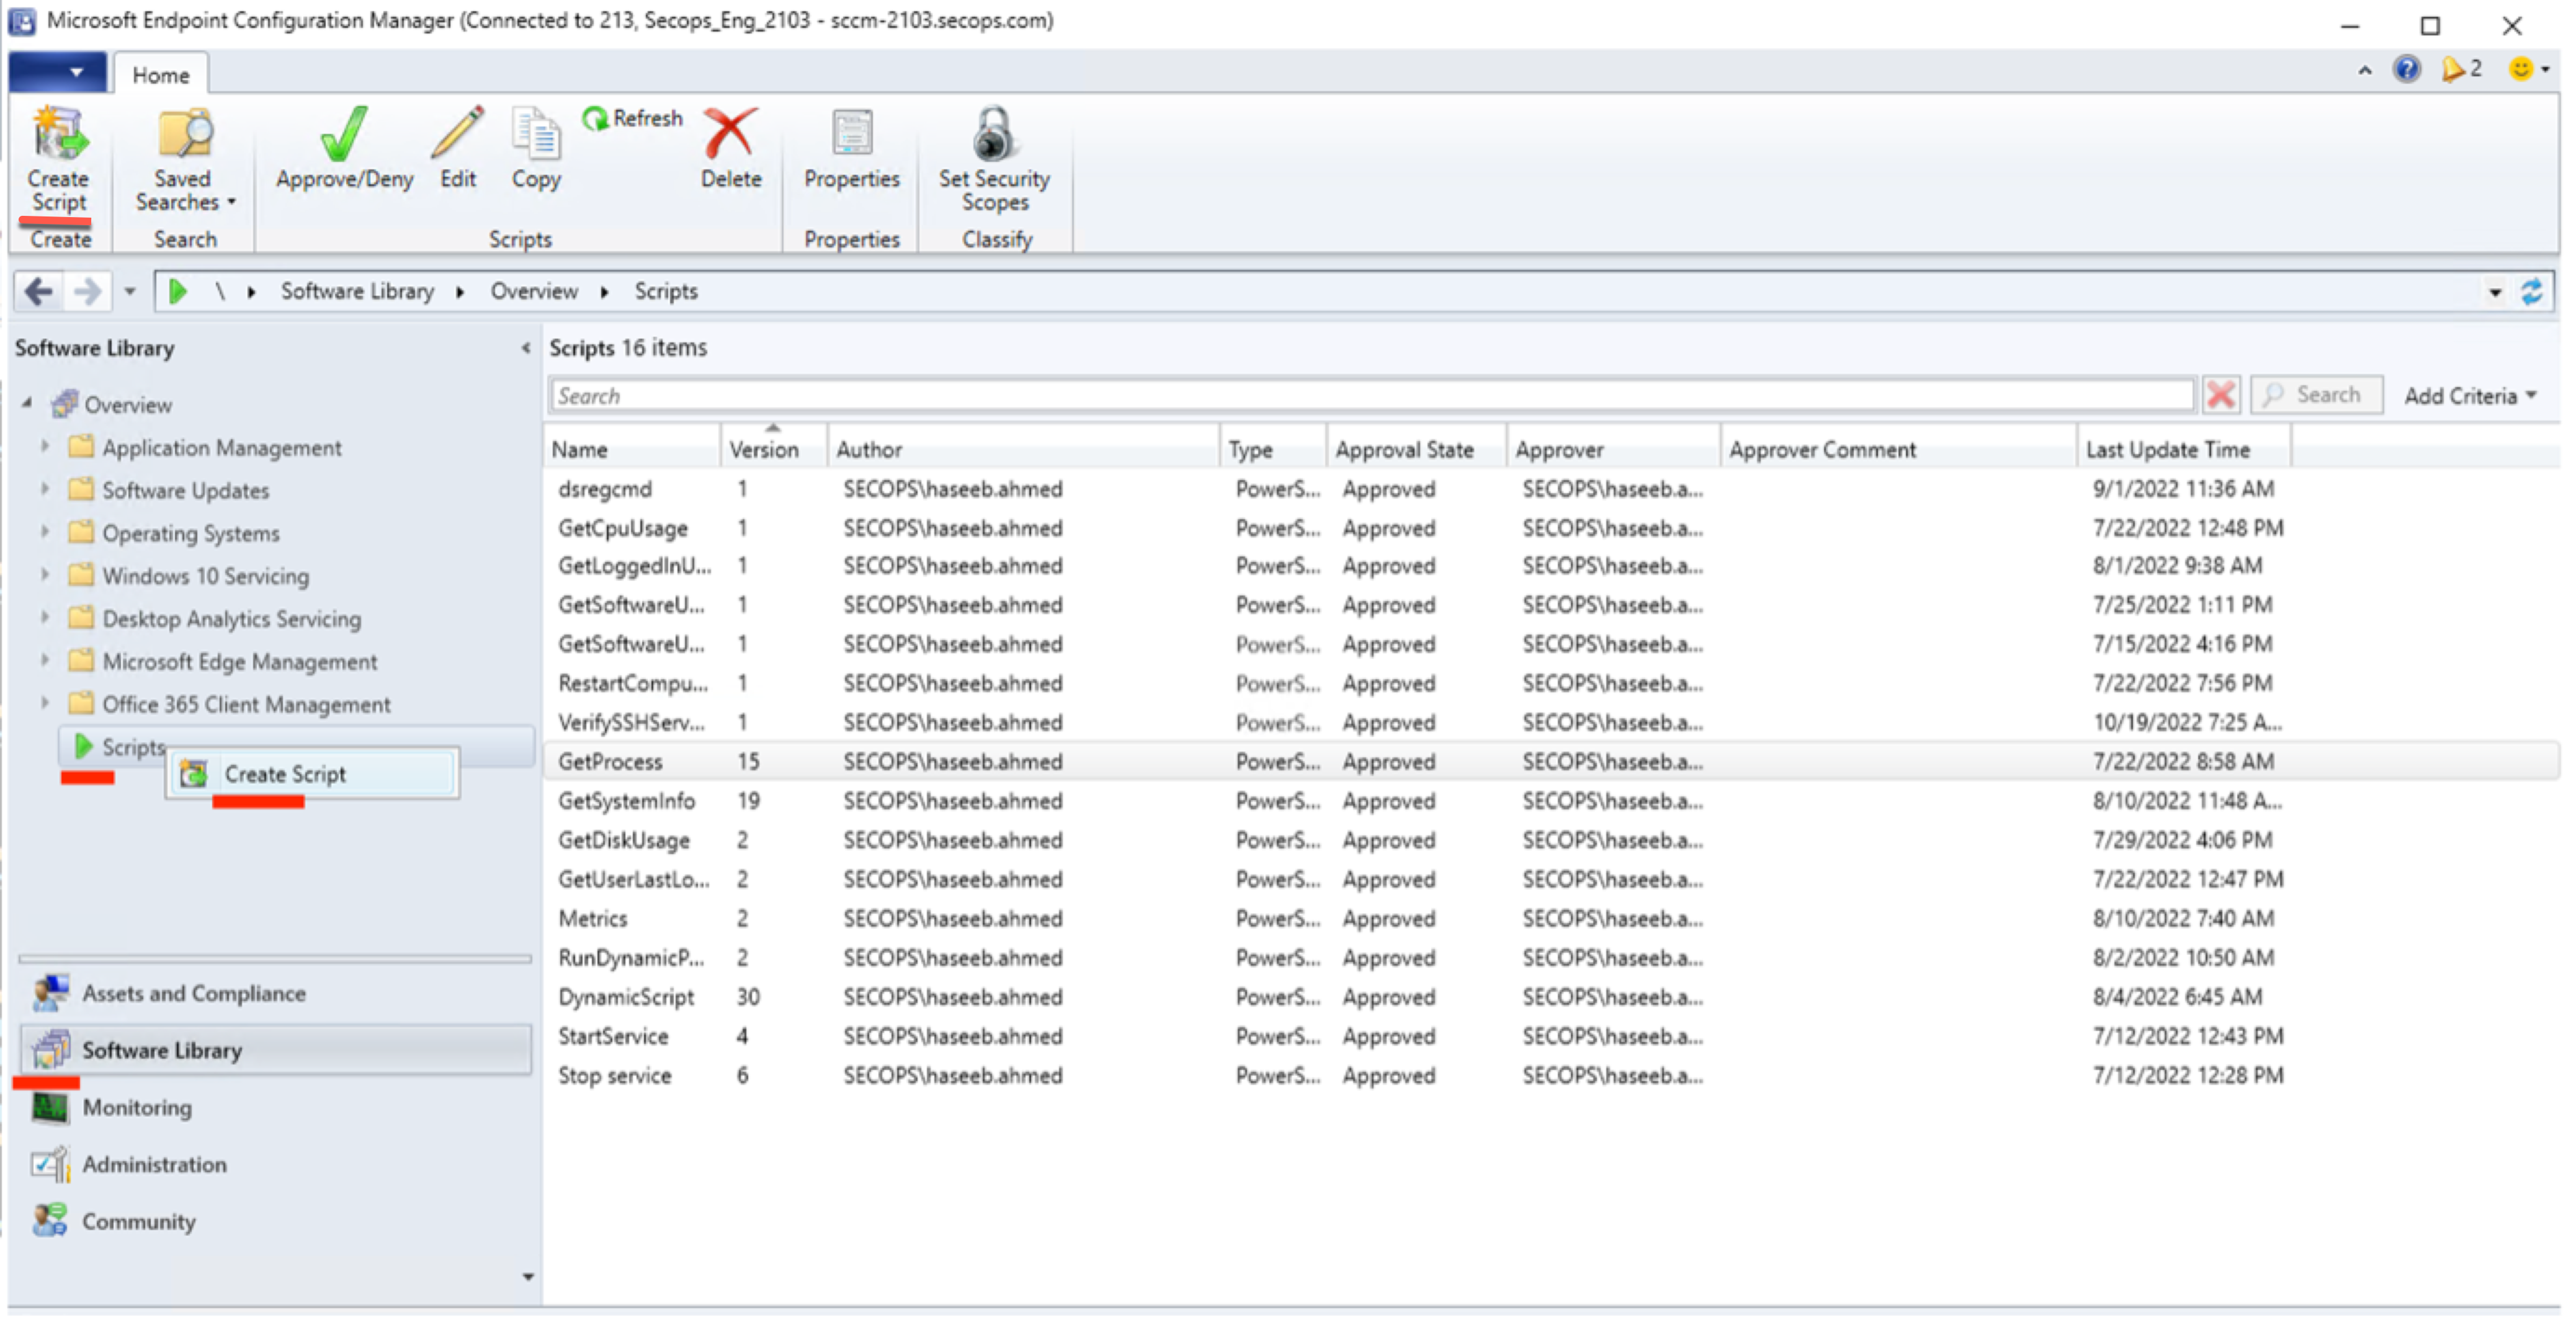Go forward with the navigation arrow
This screenshot has width=2576, height=1323.
[x=87, y=292]
